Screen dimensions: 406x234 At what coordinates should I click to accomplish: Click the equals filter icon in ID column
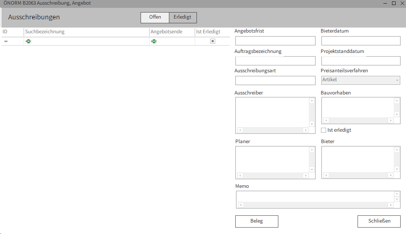point(6,41)
